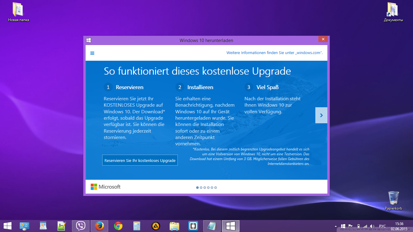Screen dimensions: 413x232
Task: Check battery status icon in tray
Action: 359,226
